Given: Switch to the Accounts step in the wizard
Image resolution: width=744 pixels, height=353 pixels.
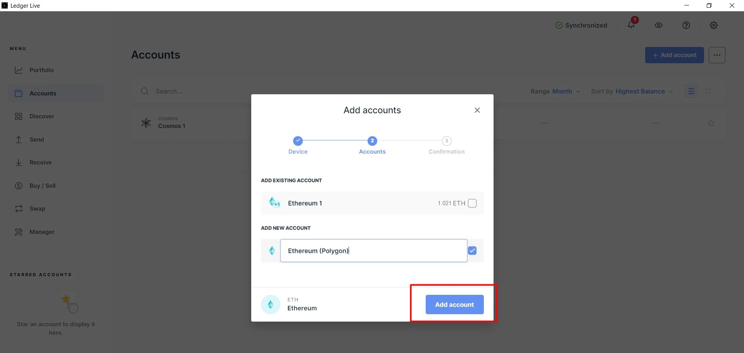Looking at the screenshot, I should point(372,145).
